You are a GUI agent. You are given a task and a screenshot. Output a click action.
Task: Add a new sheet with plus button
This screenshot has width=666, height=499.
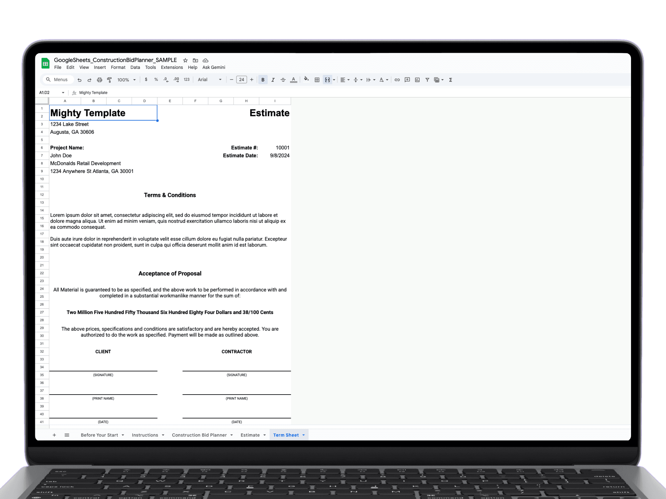click(54, 435)
